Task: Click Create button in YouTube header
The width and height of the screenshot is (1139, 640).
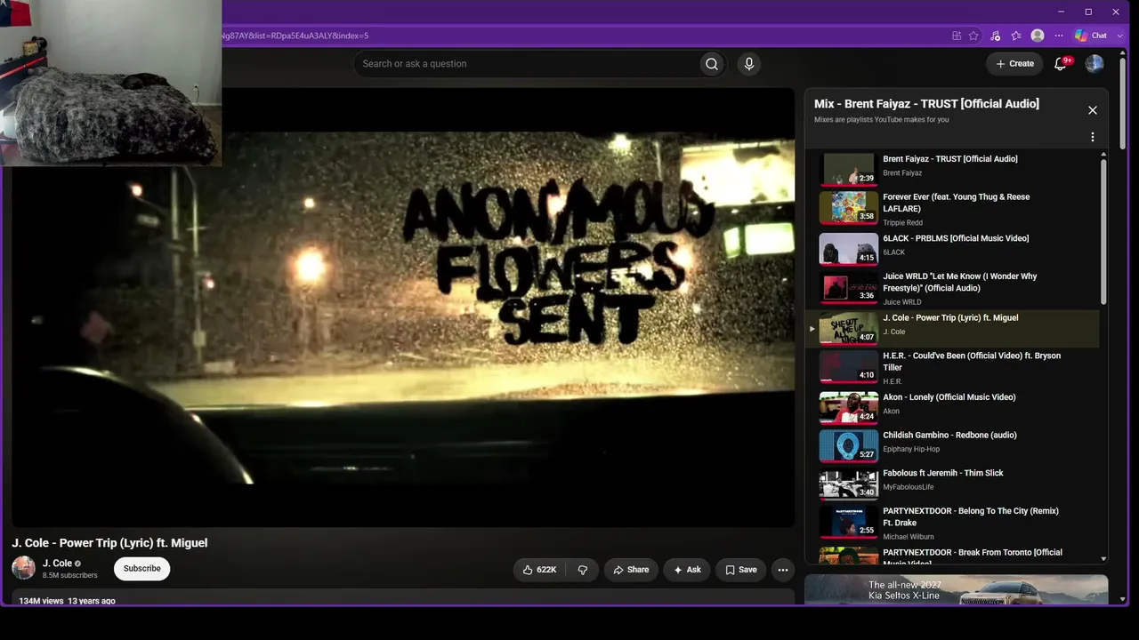Action: 1014,64
